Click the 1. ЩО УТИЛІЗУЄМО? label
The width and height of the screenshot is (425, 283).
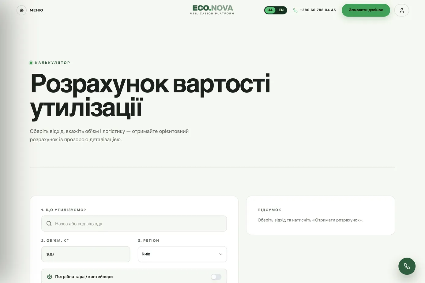64,210
